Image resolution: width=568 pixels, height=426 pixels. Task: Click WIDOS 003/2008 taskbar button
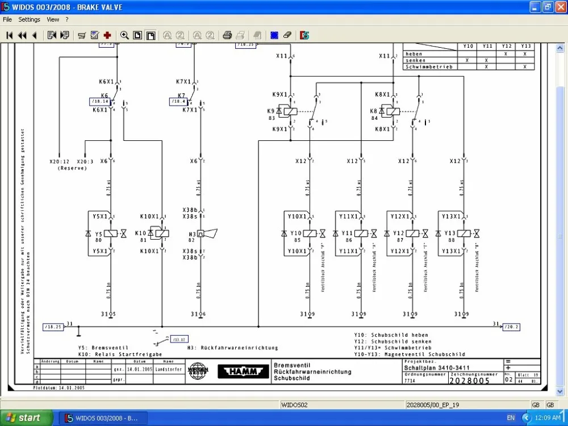point(102,418)
